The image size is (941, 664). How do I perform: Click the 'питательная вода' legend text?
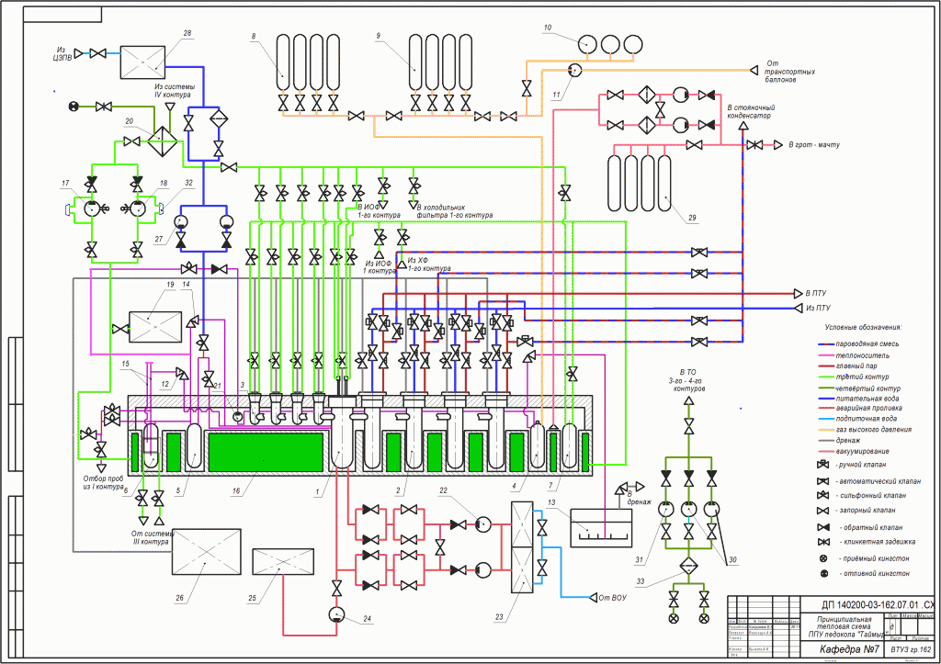click(867, 399)
